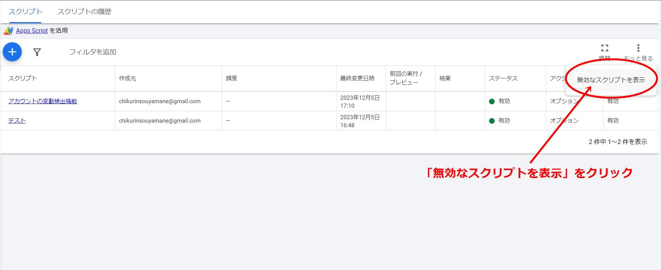
Task: Sort by the スクリプト column header
Action: 23,78
